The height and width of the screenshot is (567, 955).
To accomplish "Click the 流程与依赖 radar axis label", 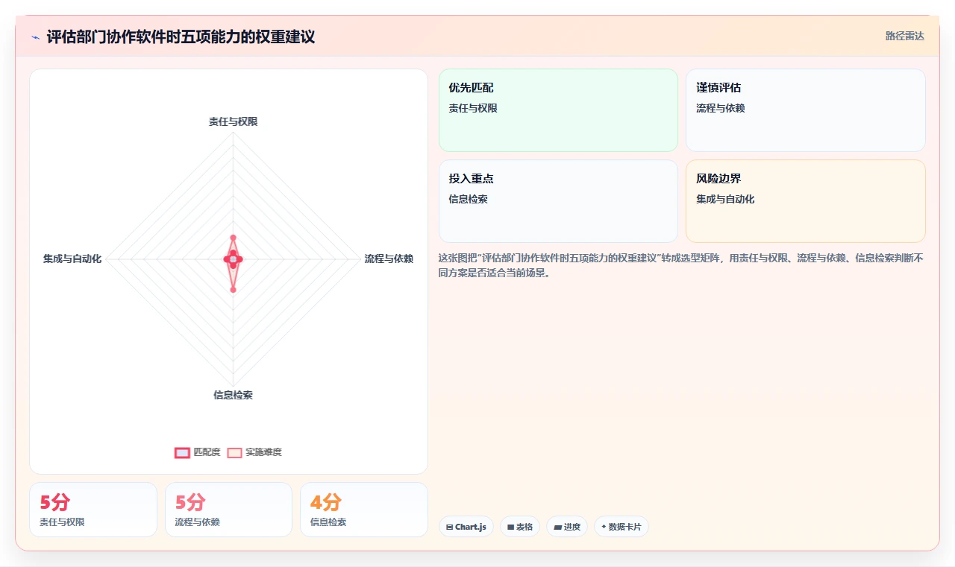I will click(x=389, y=259).
